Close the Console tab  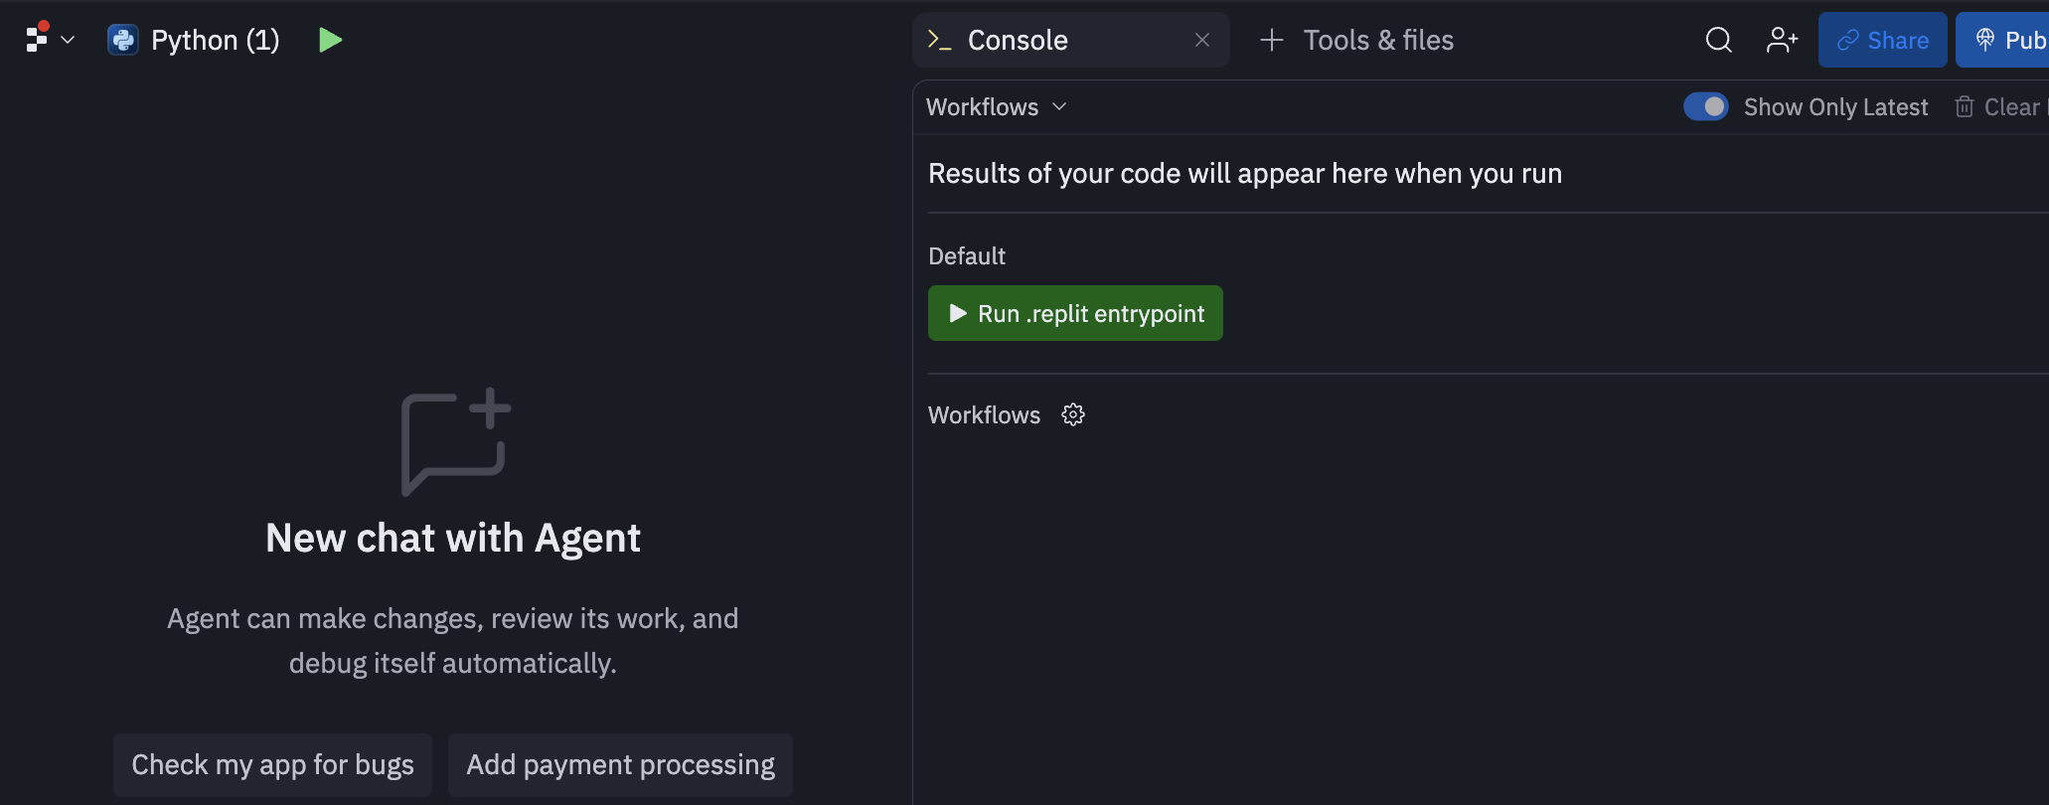coord(1201,40)
